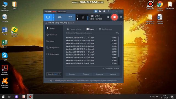176x99 pixels.
Task: Select bandicam 2020-04-12 18-38-24-257.mp4
Action: pos(91,55)
